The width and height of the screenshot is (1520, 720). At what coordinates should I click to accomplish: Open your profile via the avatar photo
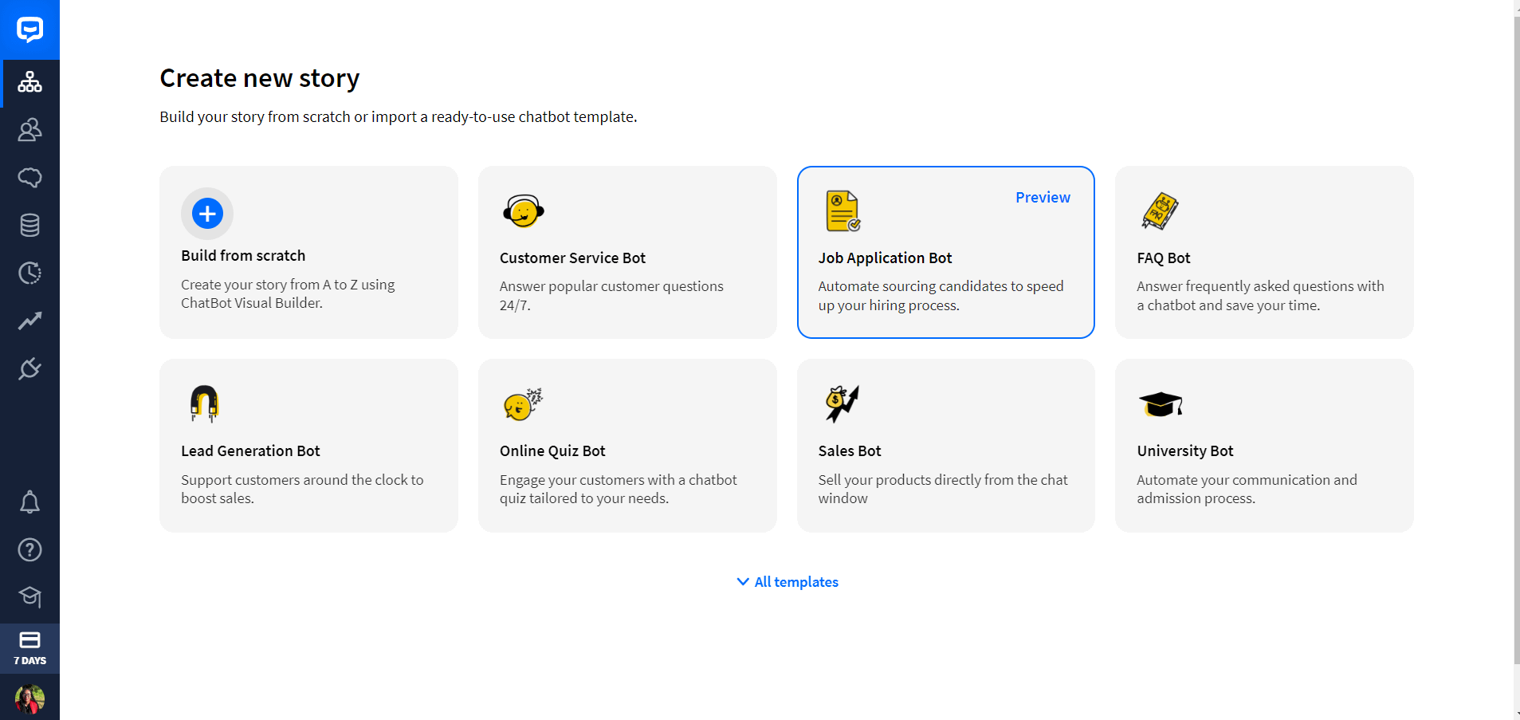point(30,698)
